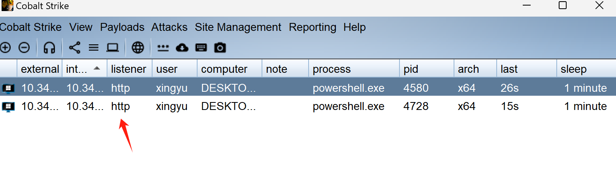The image size is (616, 195).
Task: View credentials password icon
Action: pyautogui.click(x=163, y=48)
